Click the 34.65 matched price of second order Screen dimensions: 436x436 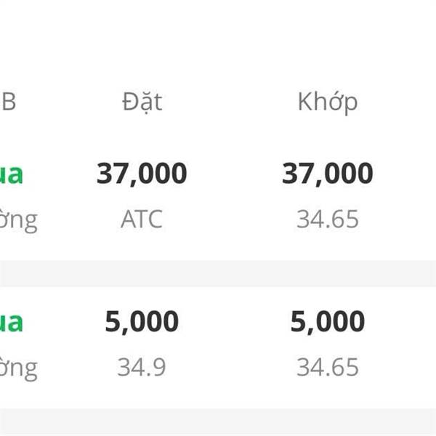[327, 368]
